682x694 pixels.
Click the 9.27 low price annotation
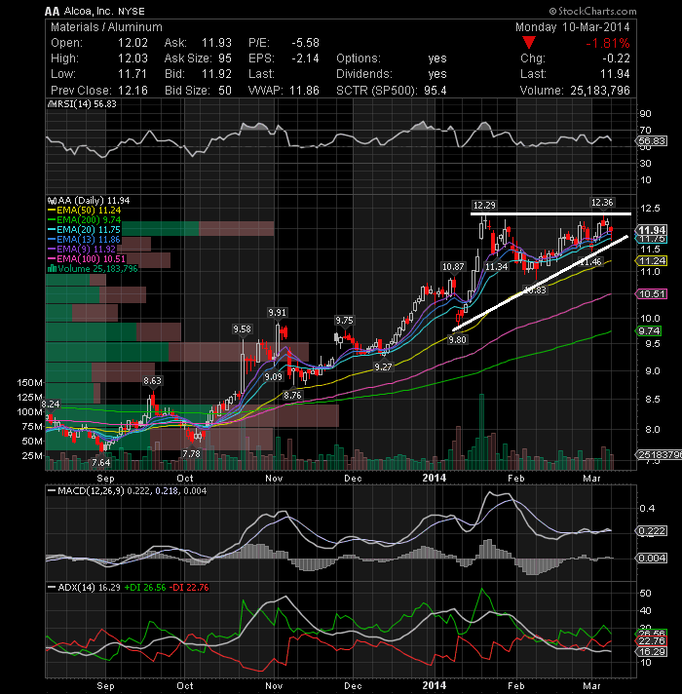(383, 366)
